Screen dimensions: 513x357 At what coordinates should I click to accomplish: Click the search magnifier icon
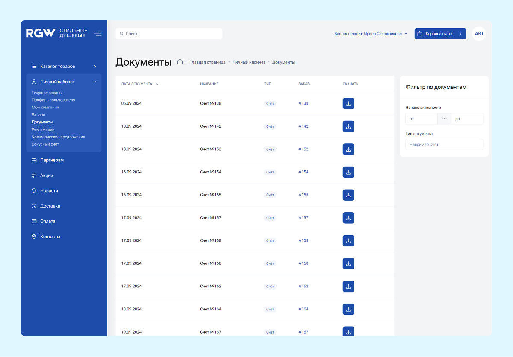121,34
